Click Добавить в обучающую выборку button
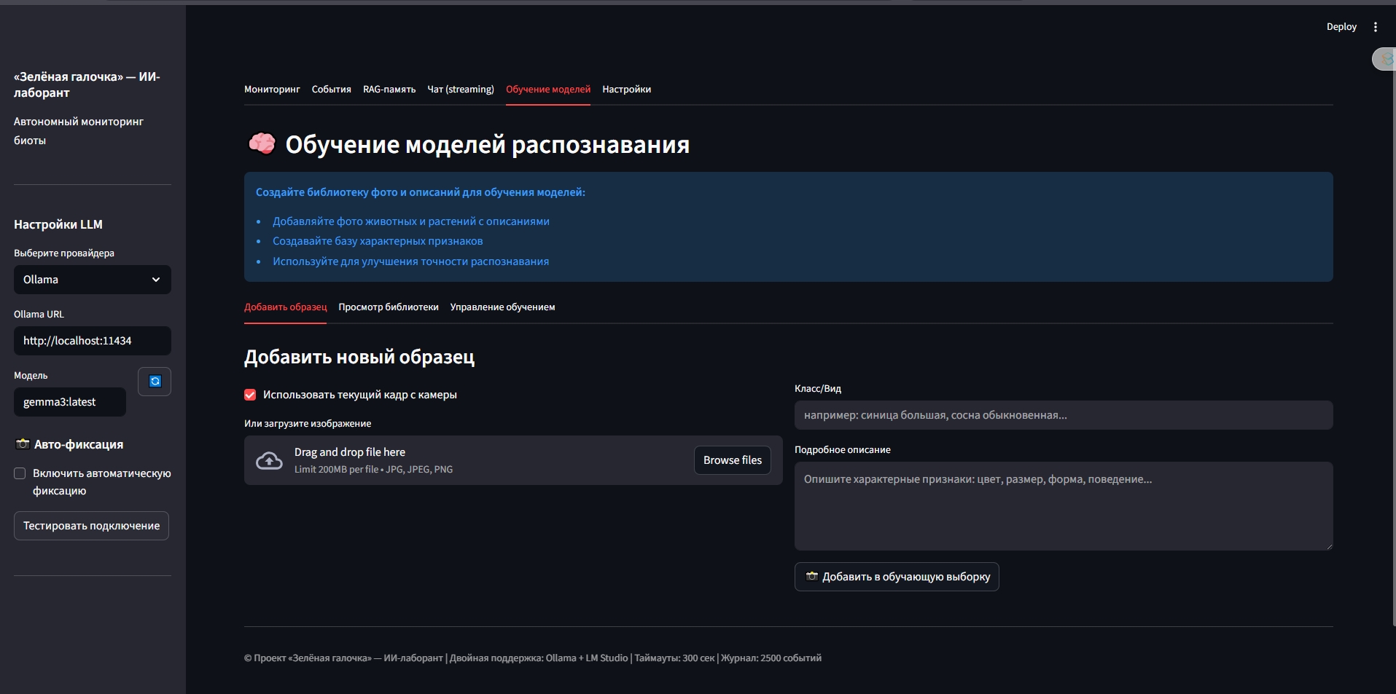The width and height of the screenshot is (1396, 694). click(897, 577)
